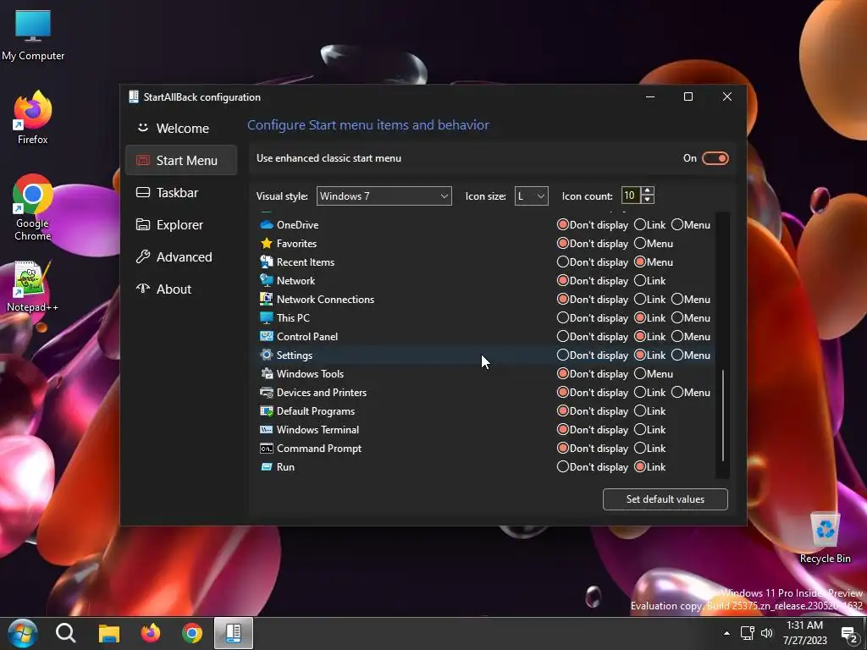Open the Windows 7 style Start orb
The image size is (867, 650).
point(23,633)
